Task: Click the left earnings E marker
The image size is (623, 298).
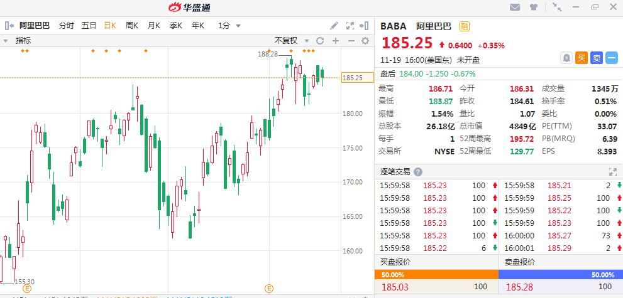Action: click(27, 288)
